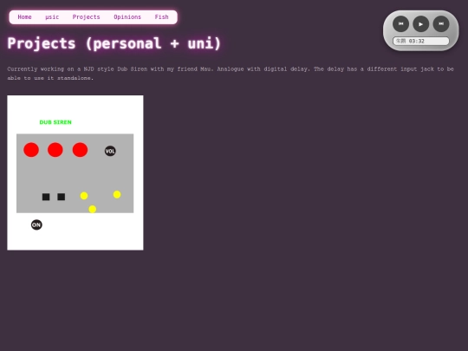Select the Projects nav item
This screenshot has width=468, height=351.
click(86, 17)
